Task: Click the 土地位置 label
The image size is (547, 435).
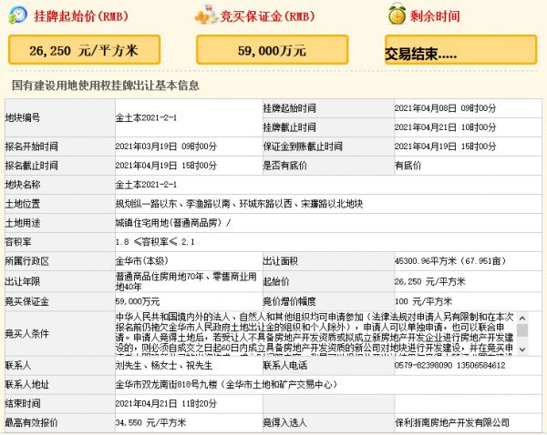Action: click(23, 204)
